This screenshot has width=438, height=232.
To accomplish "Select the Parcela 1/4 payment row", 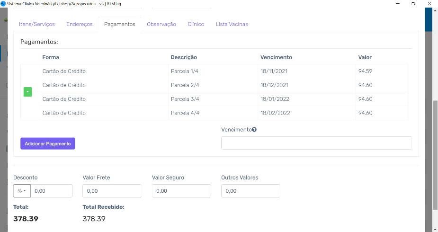I will point(214,71).
